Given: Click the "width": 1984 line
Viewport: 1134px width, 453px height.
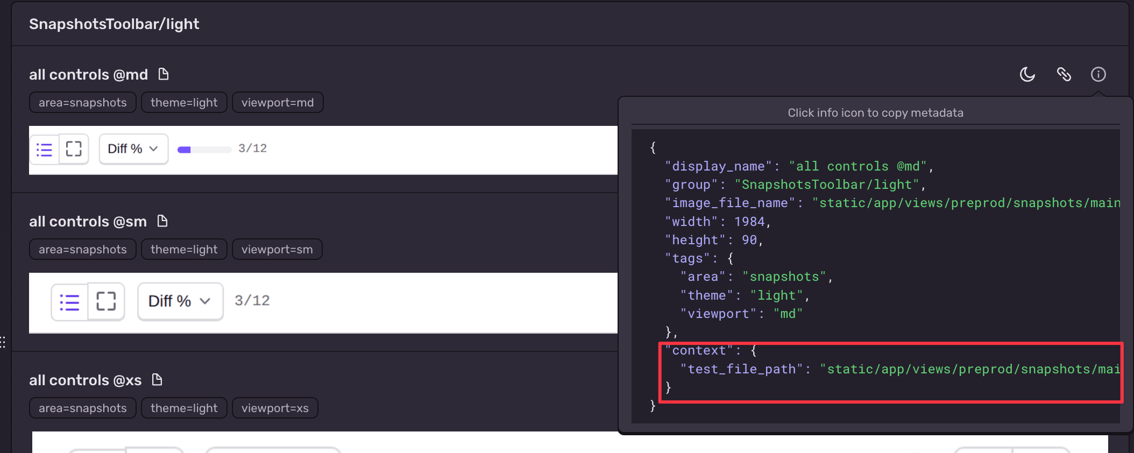Looking at the screenshot, I should (718, 222).
